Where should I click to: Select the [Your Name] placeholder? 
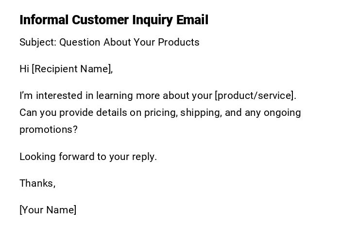(48, 210)
